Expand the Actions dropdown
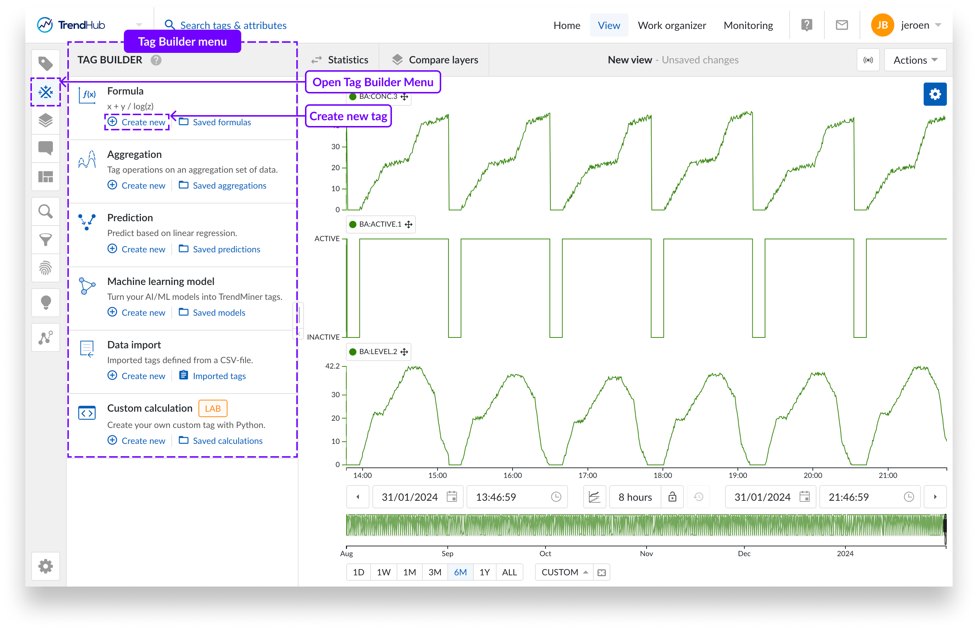The image size is (978, 630). pyautogui.click(x=915, y=60)
